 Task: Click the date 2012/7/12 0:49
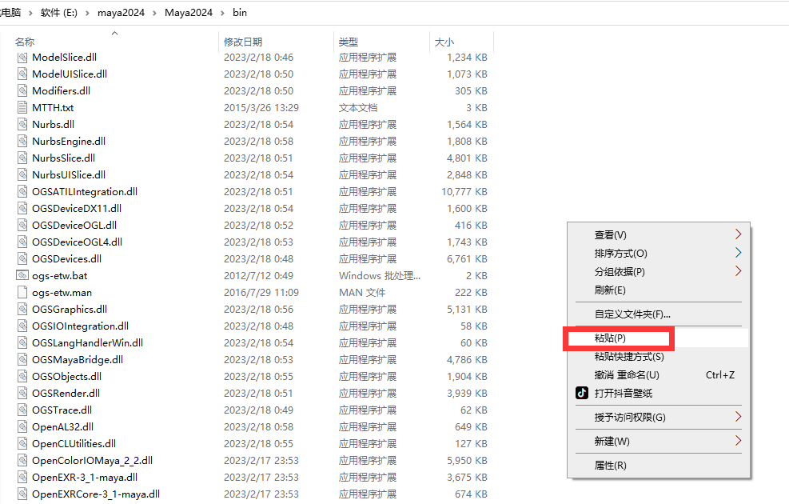click(x=259, y=275)
